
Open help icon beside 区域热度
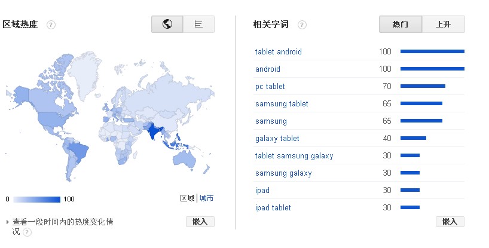tap(51, 25)
